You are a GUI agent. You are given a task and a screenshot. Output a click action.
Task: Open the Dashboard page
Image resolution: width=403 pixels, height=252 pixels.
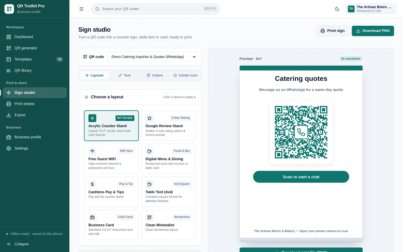(x=35, y=37)
